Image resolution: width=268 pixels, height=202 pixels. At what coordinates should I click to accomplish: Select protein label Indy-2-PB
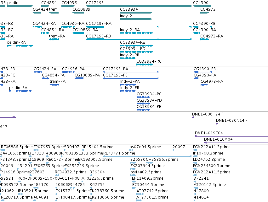point(130,88)
